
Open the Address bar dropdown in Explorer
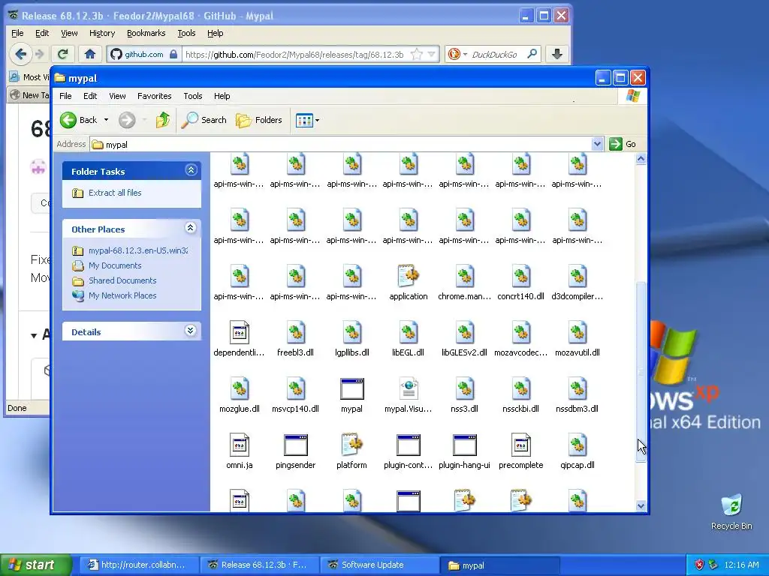[597, 144]
